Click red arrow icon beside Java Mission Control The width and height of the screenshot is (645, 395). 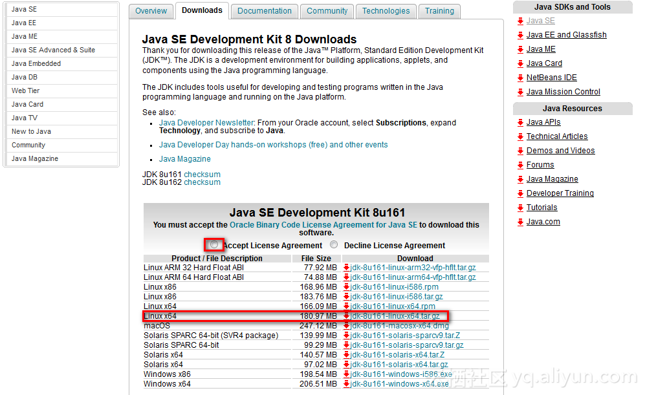[x=520, y=92]
